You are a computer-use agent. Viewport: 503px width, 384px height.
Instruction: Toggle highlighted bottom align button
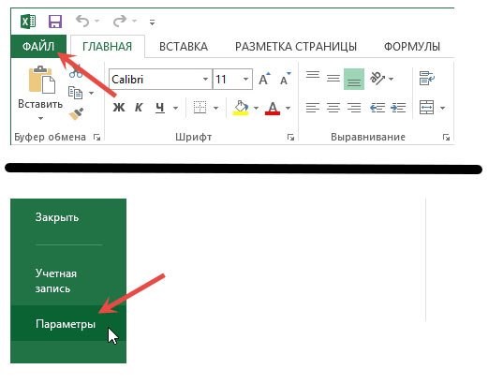click(x=354, y=79)
